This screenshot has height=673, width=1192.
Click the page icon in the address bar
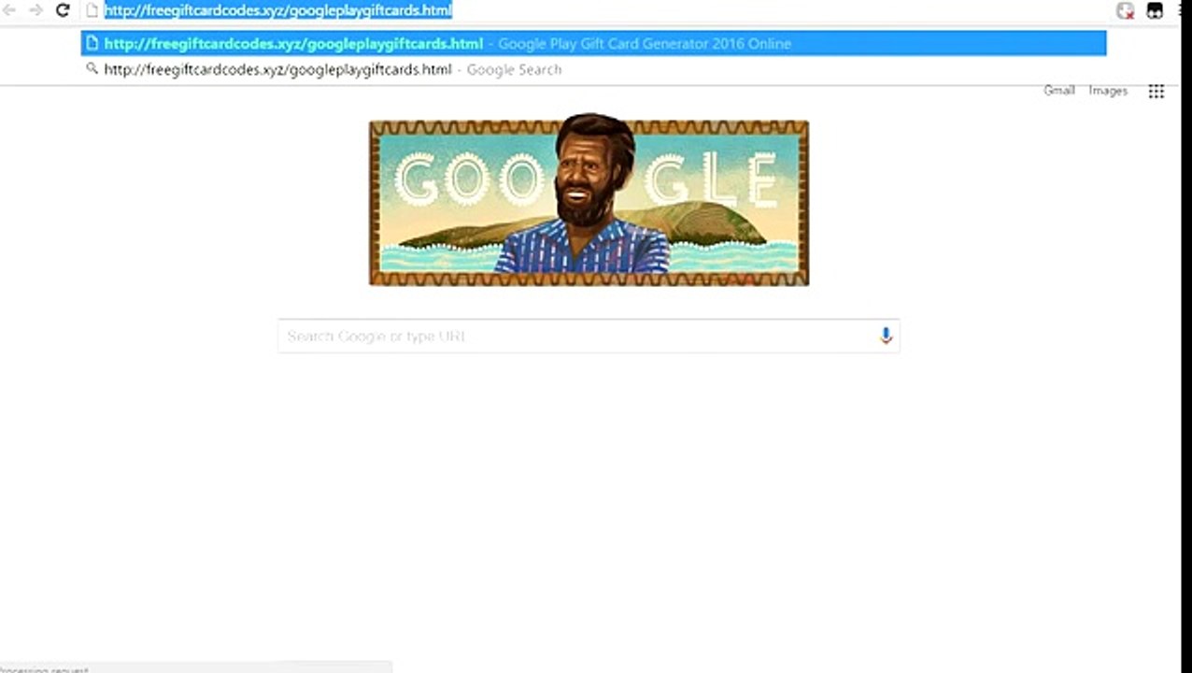click(92, 10)
